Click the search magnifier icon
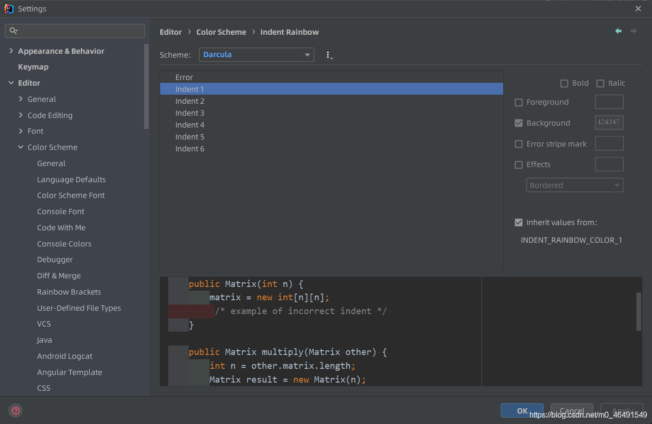Screen dimensions: 652x424 13,31
